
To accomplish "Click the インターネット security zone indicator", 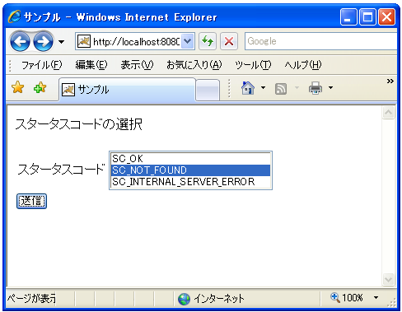I will coord(211,299).
